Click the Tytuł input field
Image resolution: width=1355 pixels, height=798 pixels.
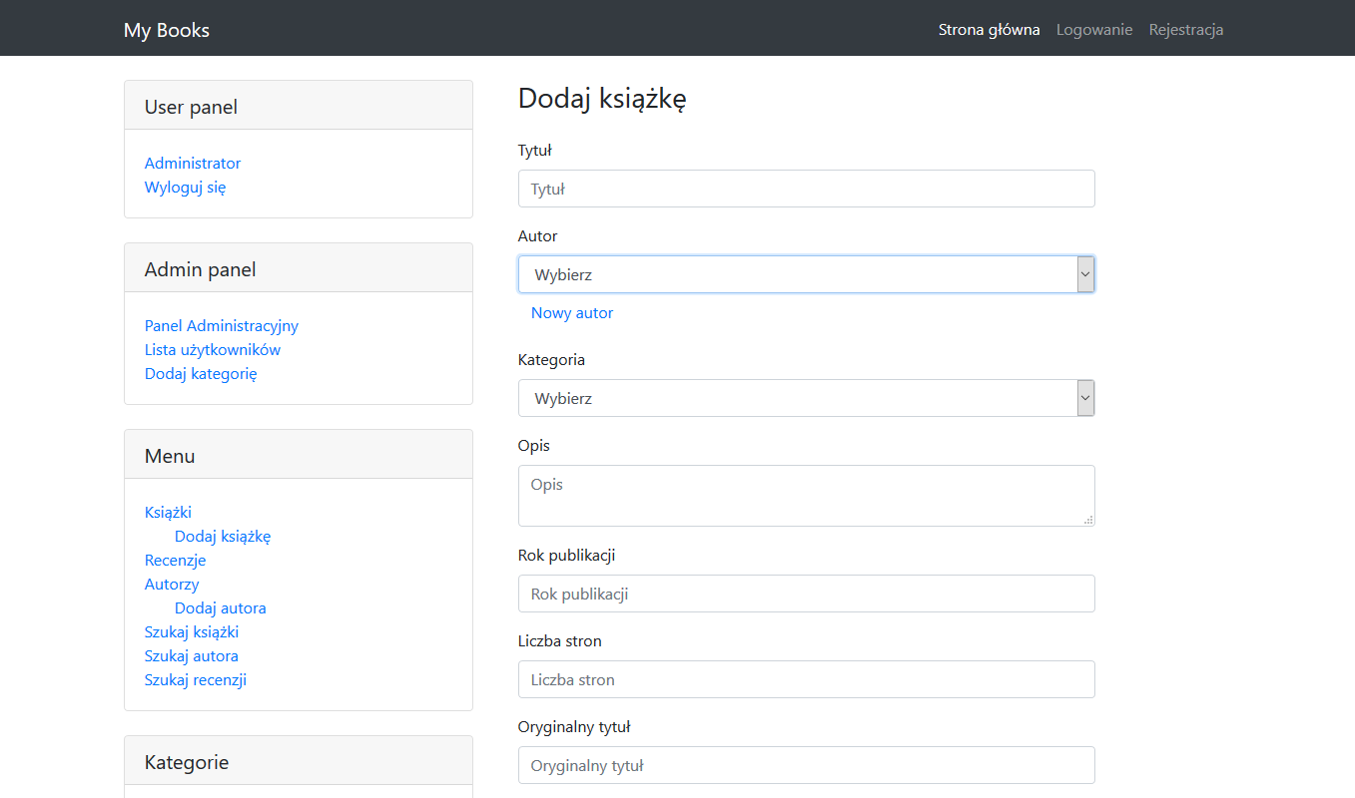805,189
